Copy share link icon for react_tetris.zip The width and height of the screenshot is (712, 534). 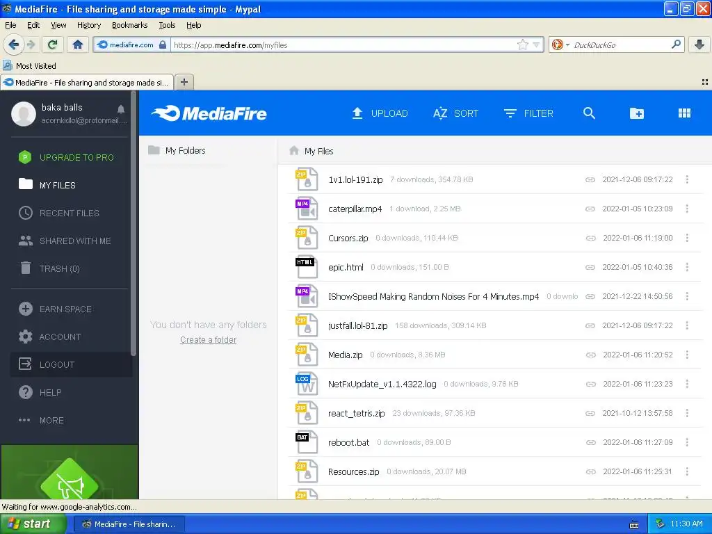pyautogui.click(x=590, y=413)
